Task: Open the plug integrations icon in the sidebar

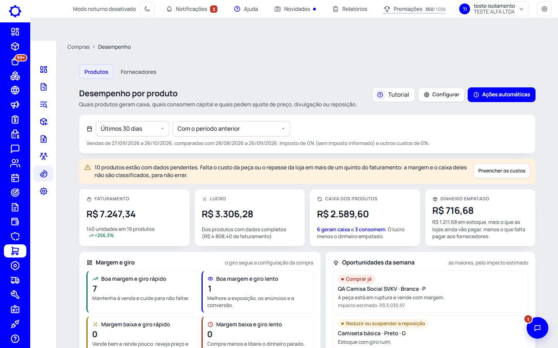Action: click(15, 324)
